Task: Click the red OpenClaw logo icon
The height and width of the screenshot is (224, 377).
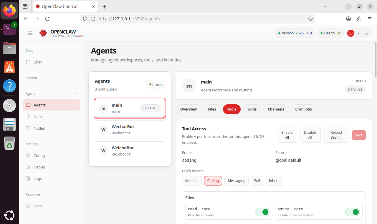Action: (43, 33)
